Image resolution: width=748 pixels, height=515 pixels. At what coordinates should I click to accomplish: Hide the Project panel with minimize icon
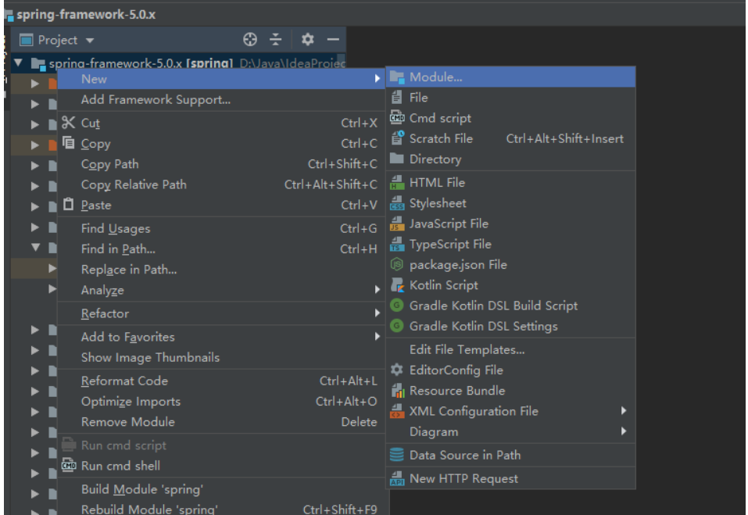(333, 40)
